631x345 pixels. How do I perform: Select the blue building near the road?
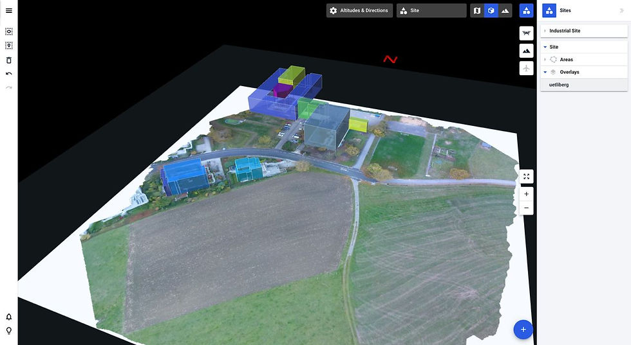tap(185, 176)
